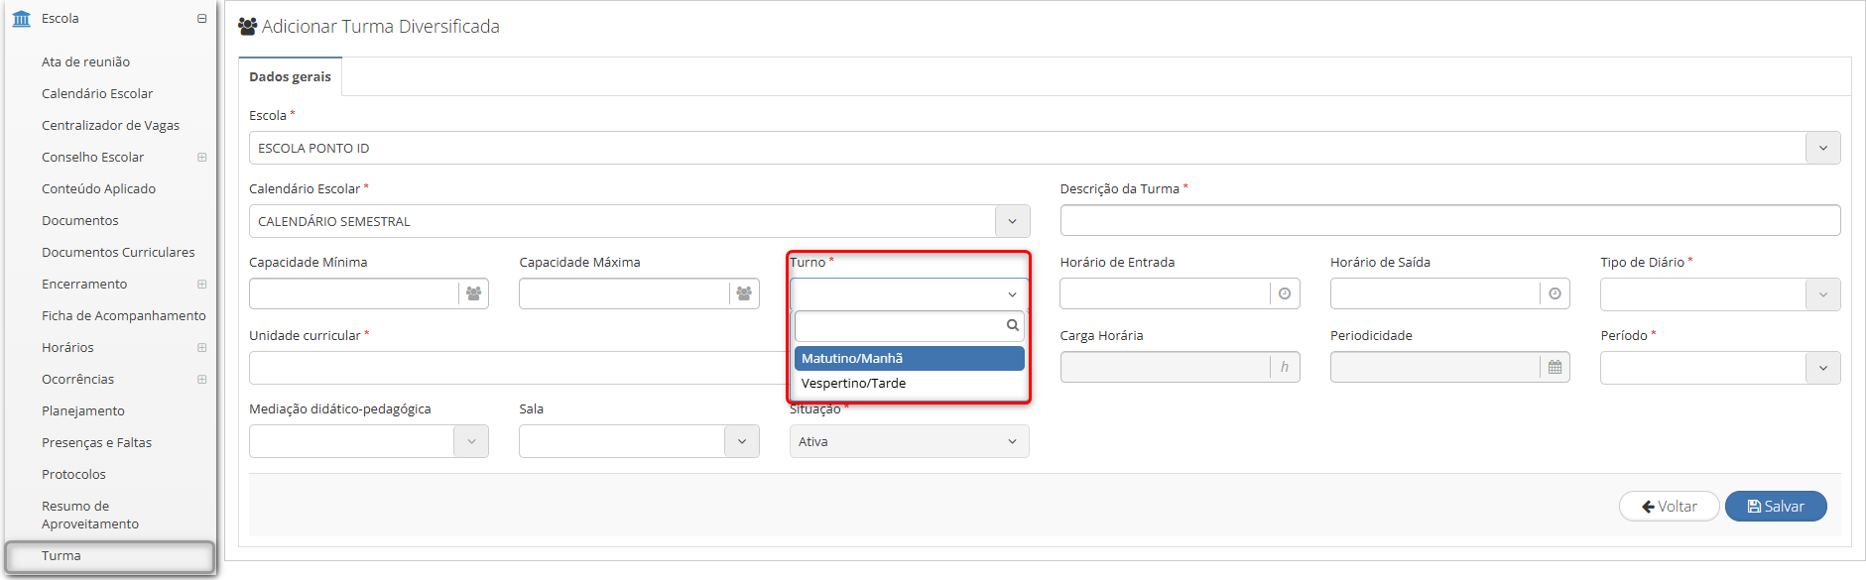The width and height of the screenshot is (1866, 580).
Task: Open the Situação dropdown showing Ativa
Action: (x=909, y=441)
